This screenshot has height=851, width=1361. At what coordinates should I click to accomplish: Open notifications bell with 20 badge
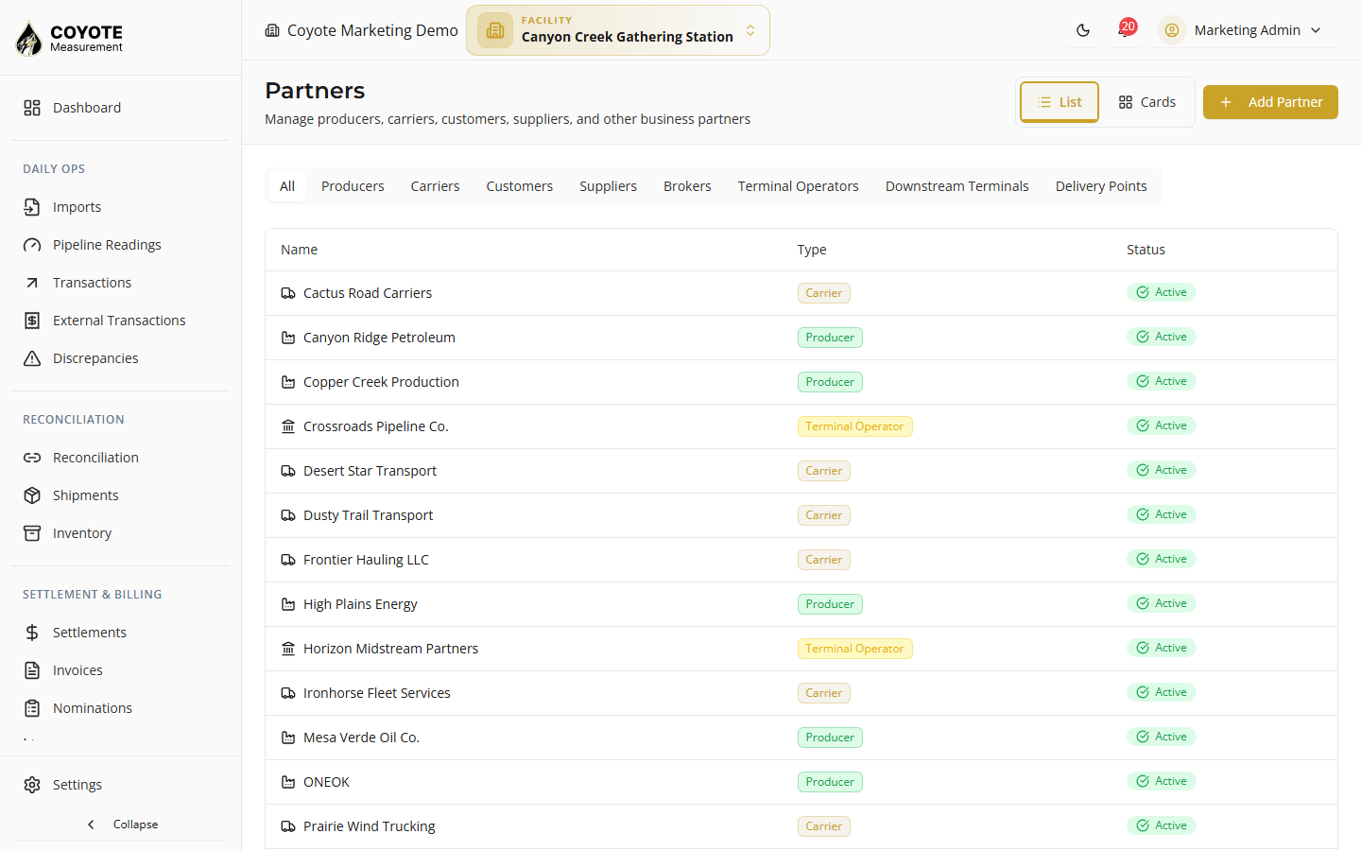point(1125,30)
